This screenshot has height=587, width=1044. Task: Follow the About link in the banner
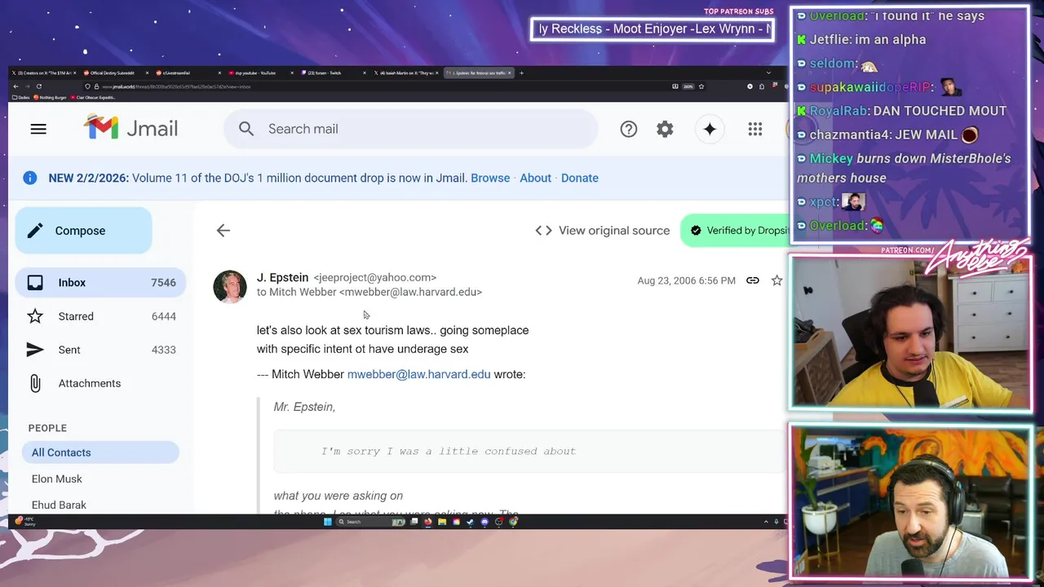[535, 178]
